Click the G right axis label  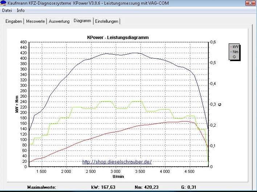click(220, 104)
